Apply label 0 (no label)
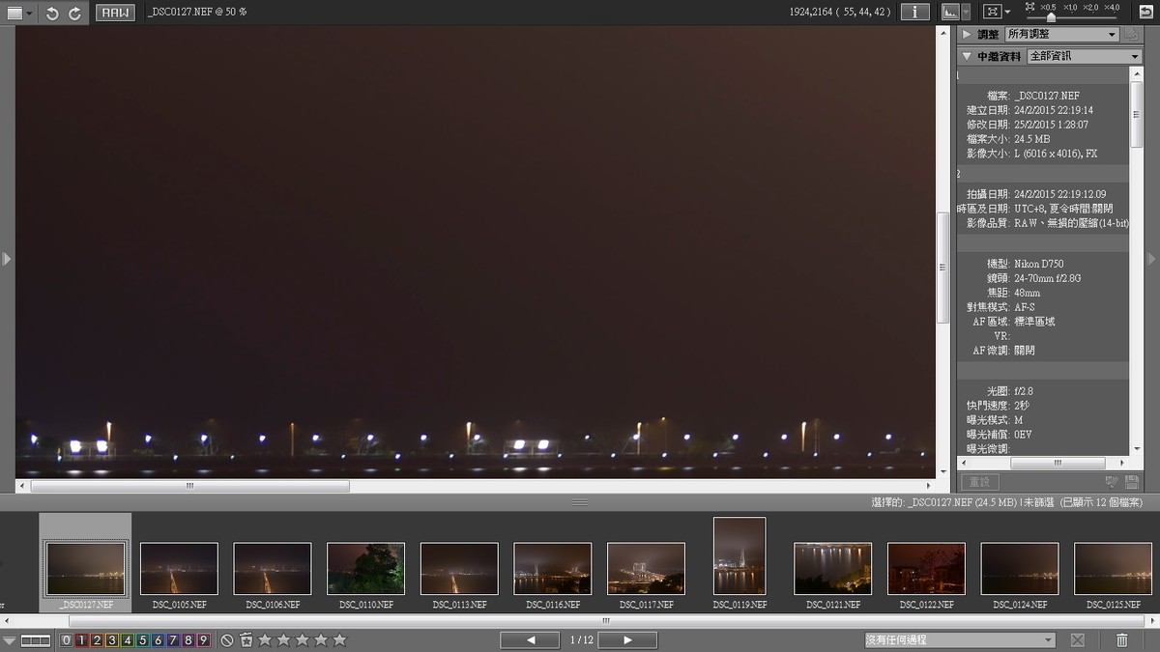 tap(66, 639)
